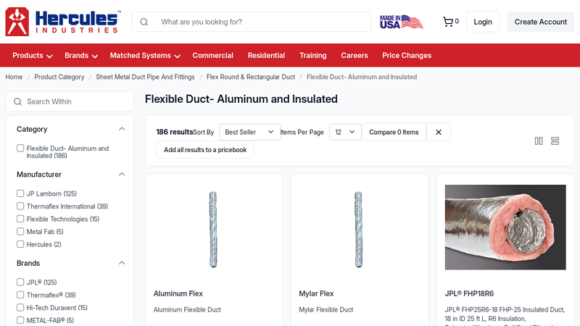
Task: Check Thermaflex brand filter
Action: (x=20, y=295)
